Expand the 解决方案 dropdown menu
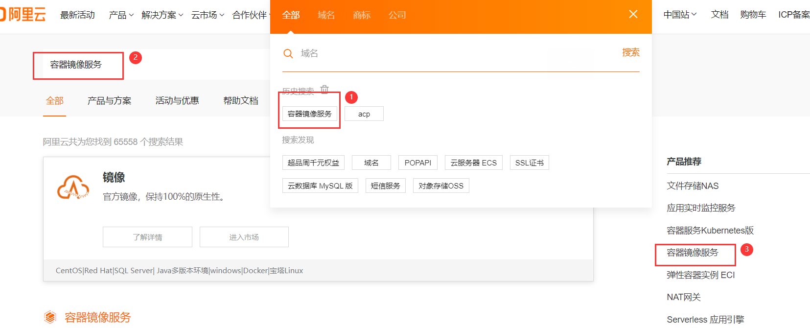 click(162, 15)
